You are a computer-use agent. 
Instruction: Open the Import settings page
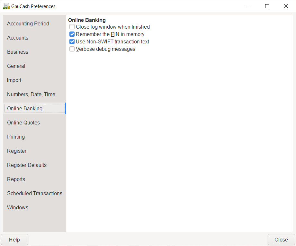point(14,80)
